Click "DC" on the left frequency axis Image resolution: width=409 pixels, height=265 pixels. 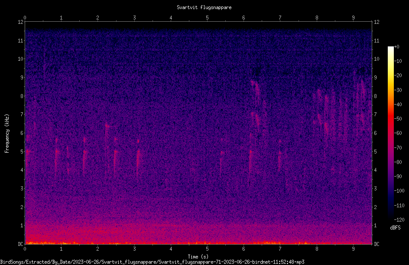click(21, 244)
